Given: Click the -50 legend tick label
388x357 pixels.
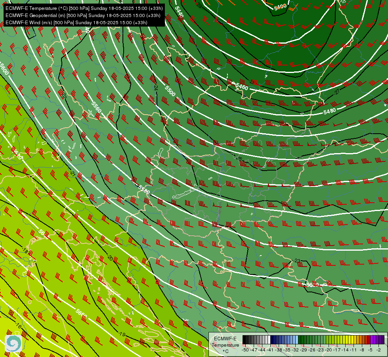Looking at the screenshot, I should tap(245, 350).
